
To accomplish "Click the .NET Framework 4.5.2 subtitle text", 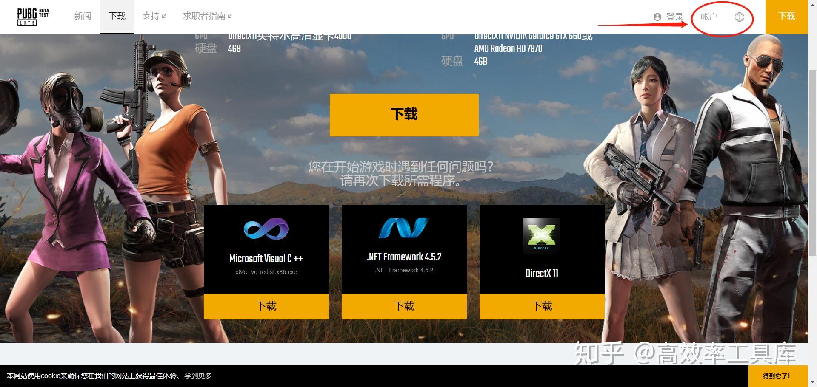I will 404,270.
